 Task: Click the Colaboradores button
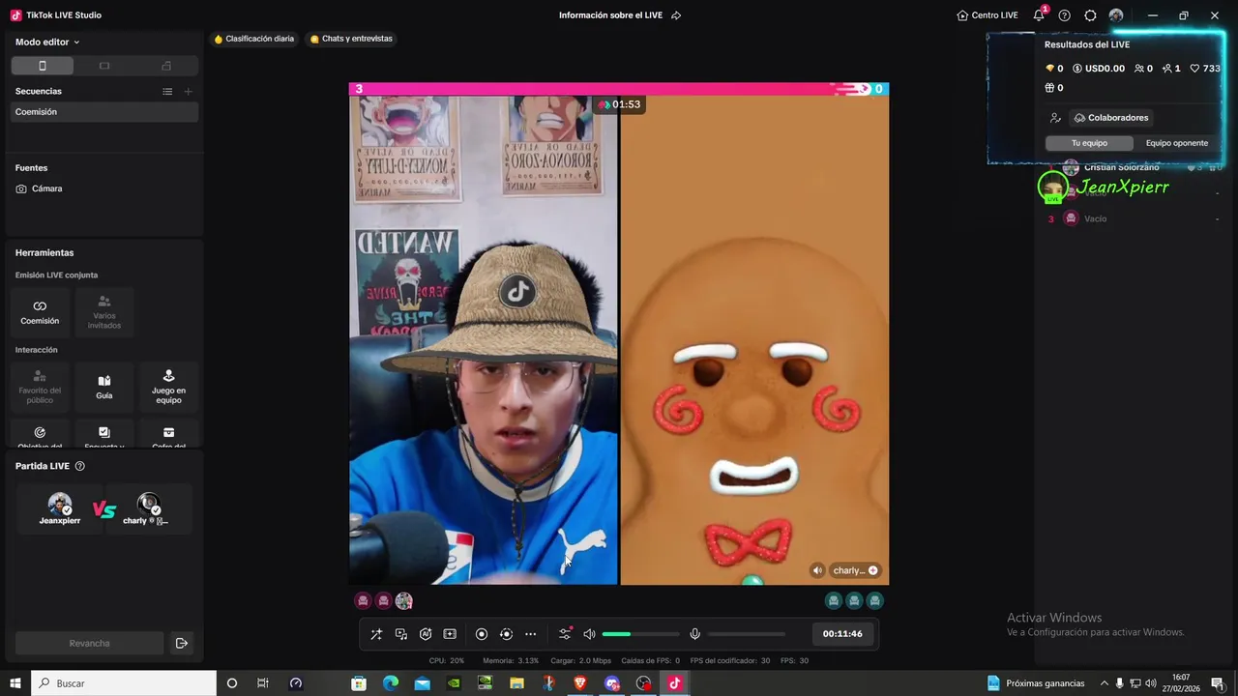(x=1111, y=118)
